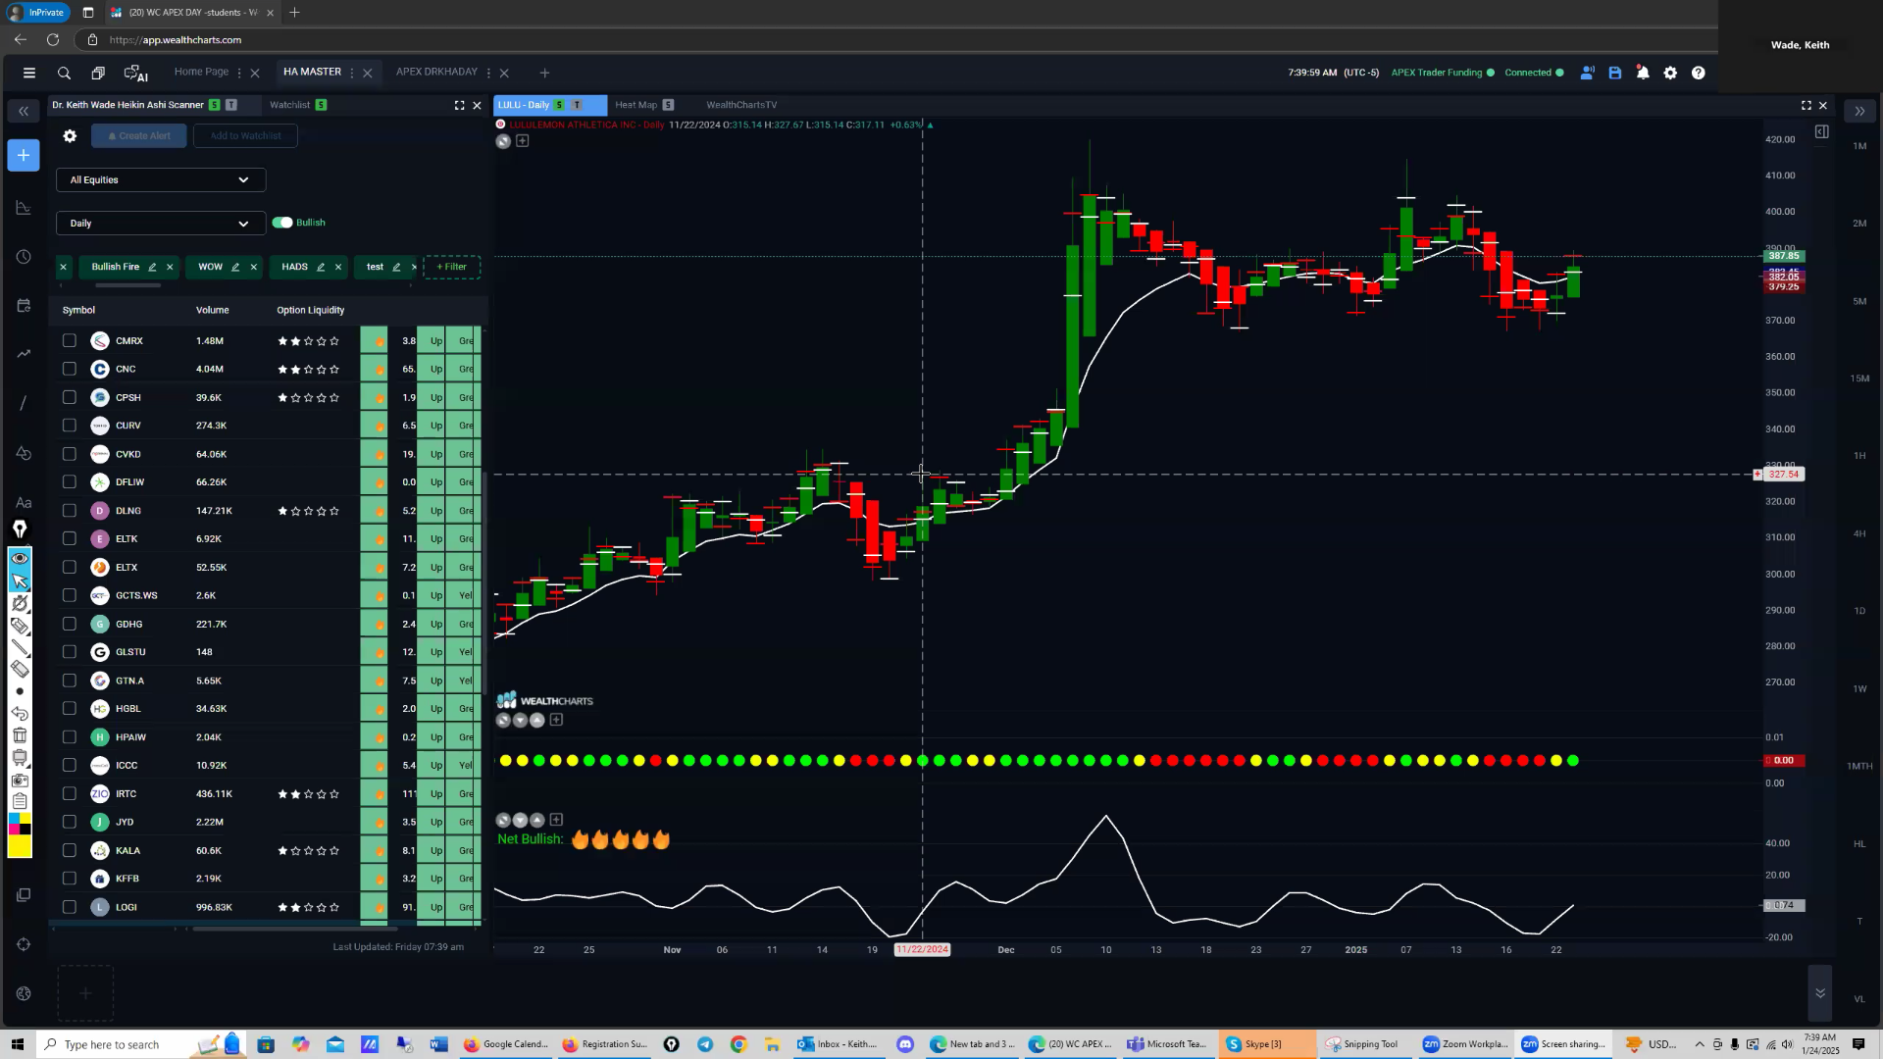Save workspace with blue floppy icon
Viewport: 1883px width, 1059px height.
[x=1615, y=73]
